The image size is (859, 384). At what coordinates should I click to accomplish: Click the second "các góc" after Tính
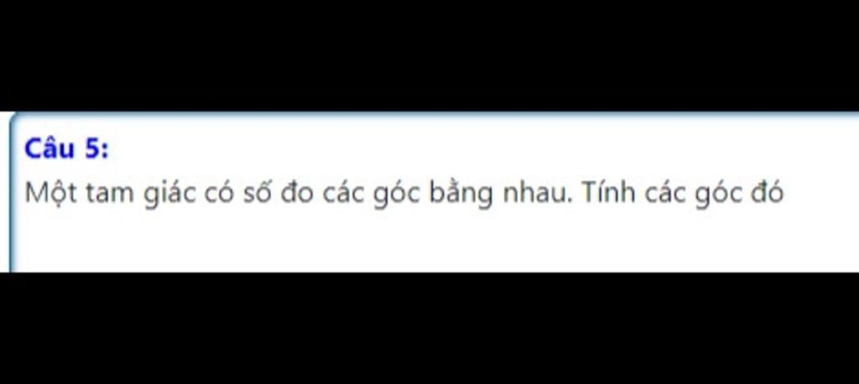tap(692, 194)
